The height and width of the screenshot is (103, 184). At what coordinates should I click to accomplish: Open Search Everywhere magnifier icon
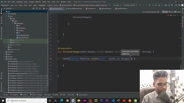click(176, 5)
